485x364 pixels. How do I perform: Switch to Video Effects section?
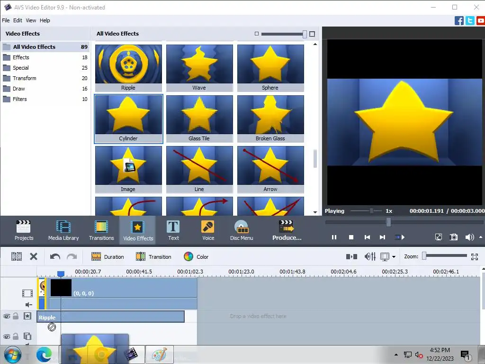pos(138,230)
